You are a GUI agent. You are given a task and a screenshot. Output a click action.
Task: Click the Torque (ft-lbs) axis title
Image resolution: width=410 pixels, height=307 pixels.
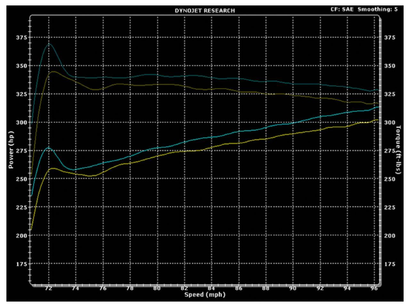399,150
